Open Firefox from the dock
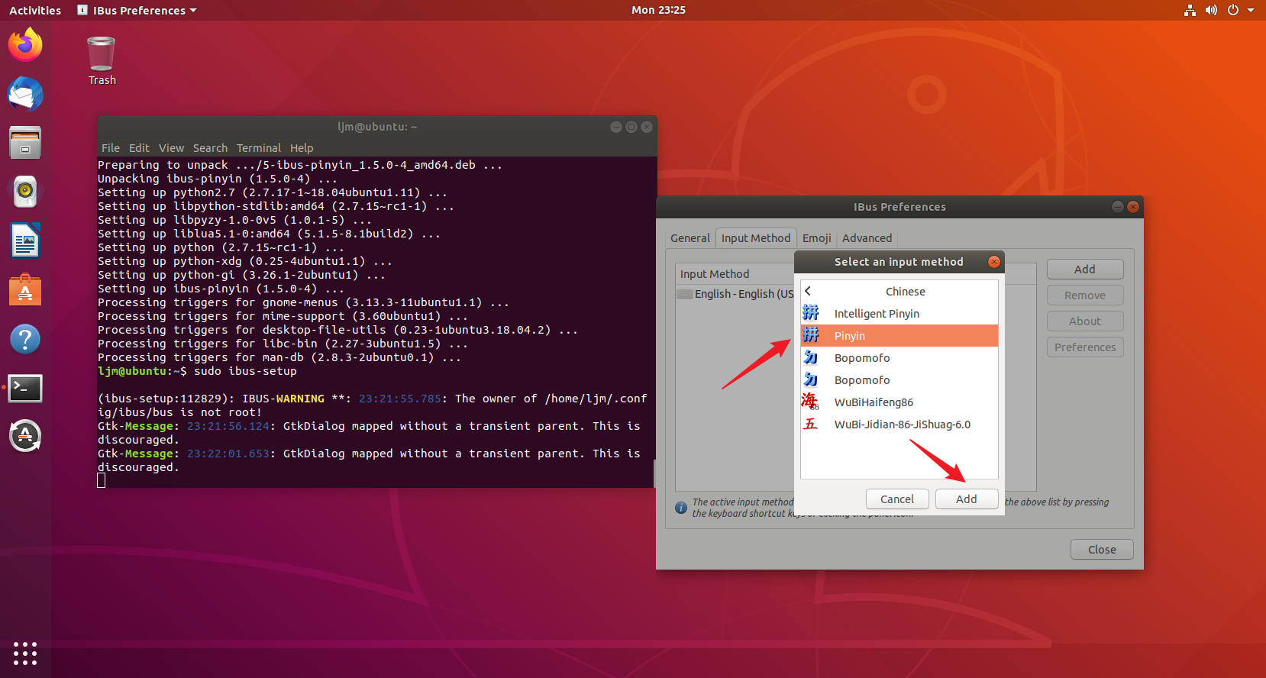 click(x=25, y=45)
